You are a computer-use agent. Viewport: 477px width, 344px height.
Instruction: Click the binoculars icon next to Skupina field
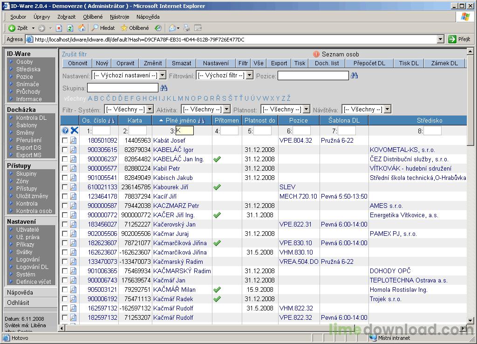164,88
